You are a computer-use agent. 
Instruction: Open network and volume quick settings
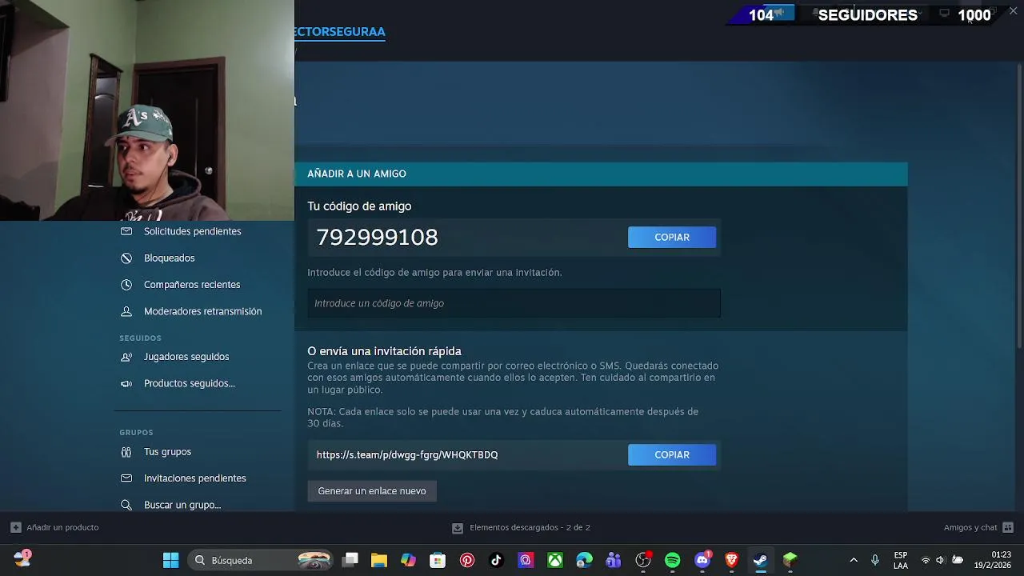[941, 561]
